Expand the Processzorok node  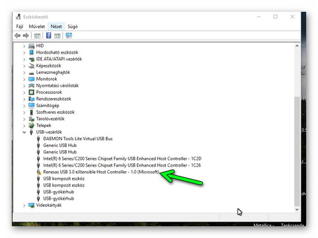coord(25,93)
